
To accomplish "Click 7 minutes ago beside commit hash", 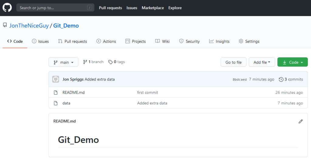I will [261, 79].
